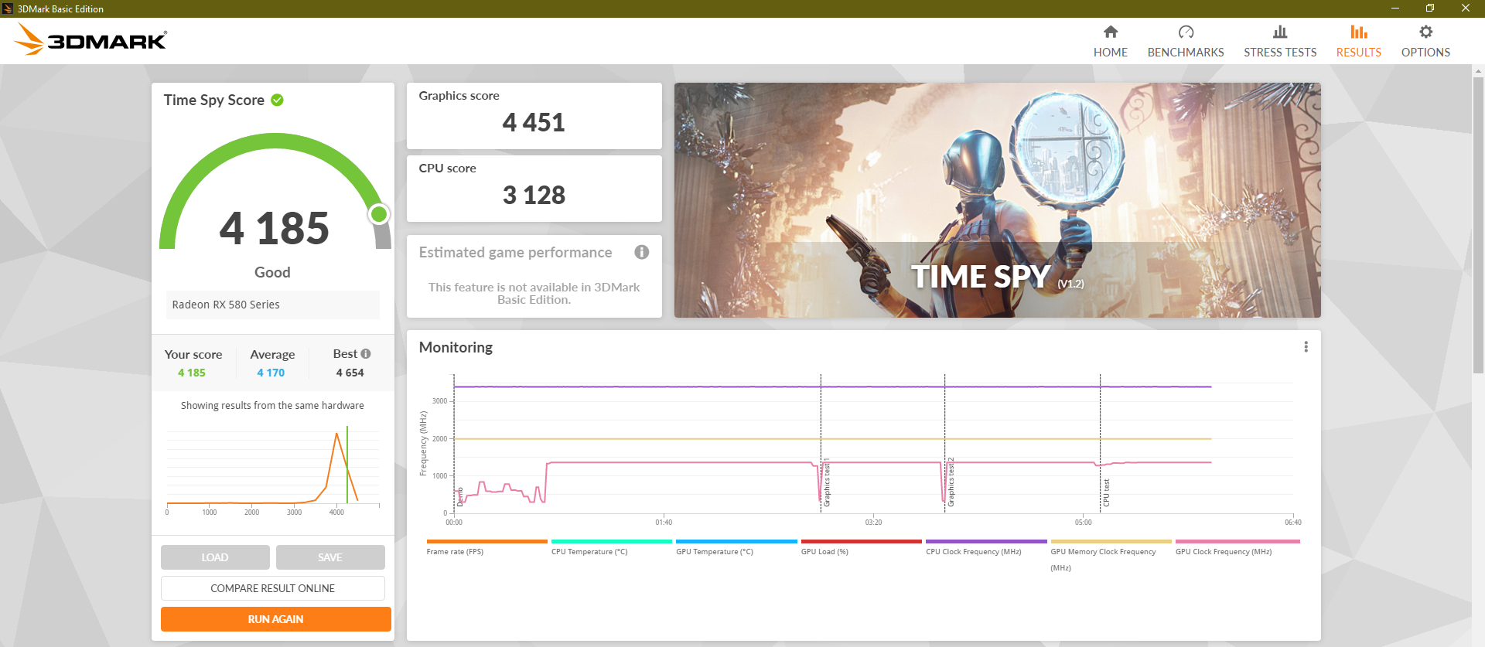Click the Time Spy banner image
The height and width of the screenshot is (647, 1485).
tap(997, 200)
